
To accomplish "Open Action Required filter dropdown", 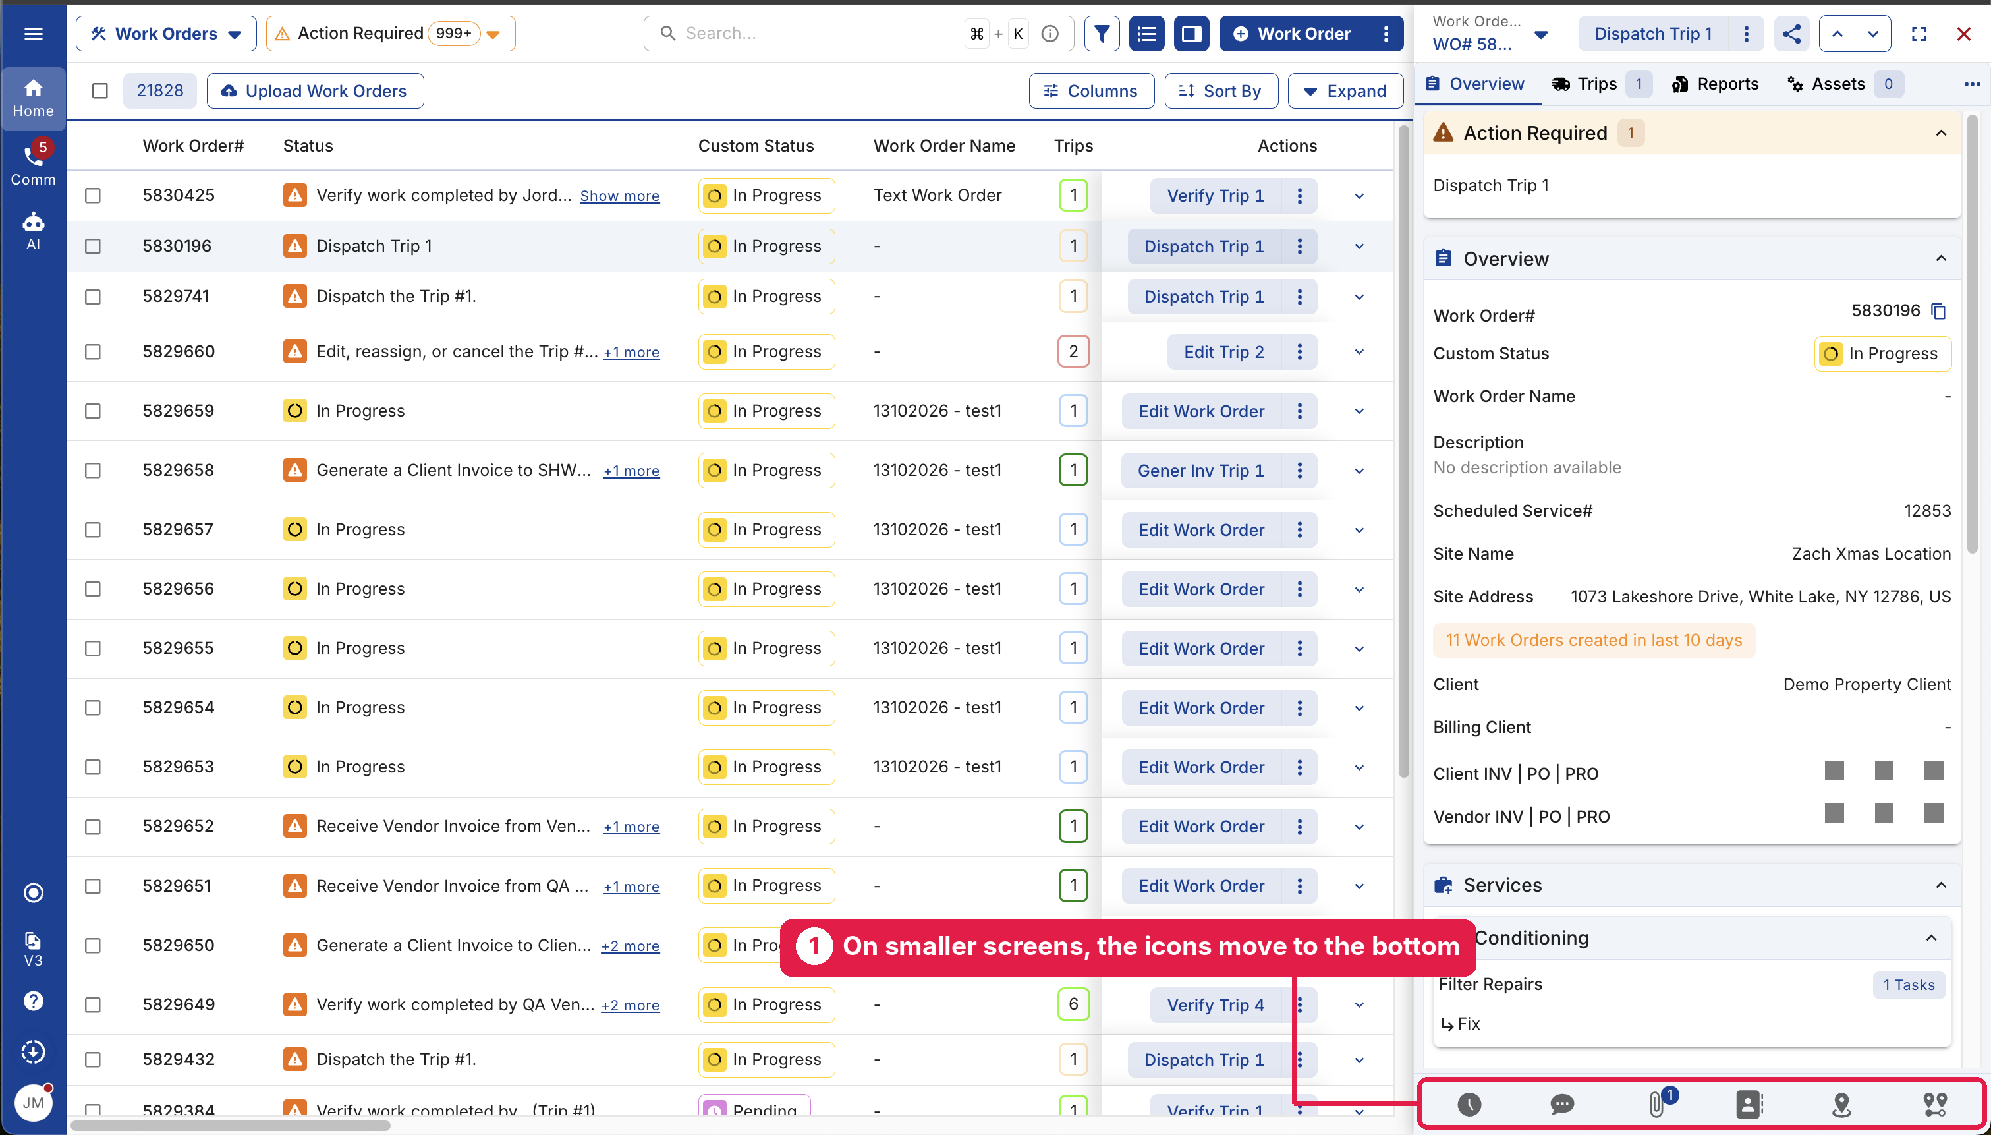I will [390, 34].
